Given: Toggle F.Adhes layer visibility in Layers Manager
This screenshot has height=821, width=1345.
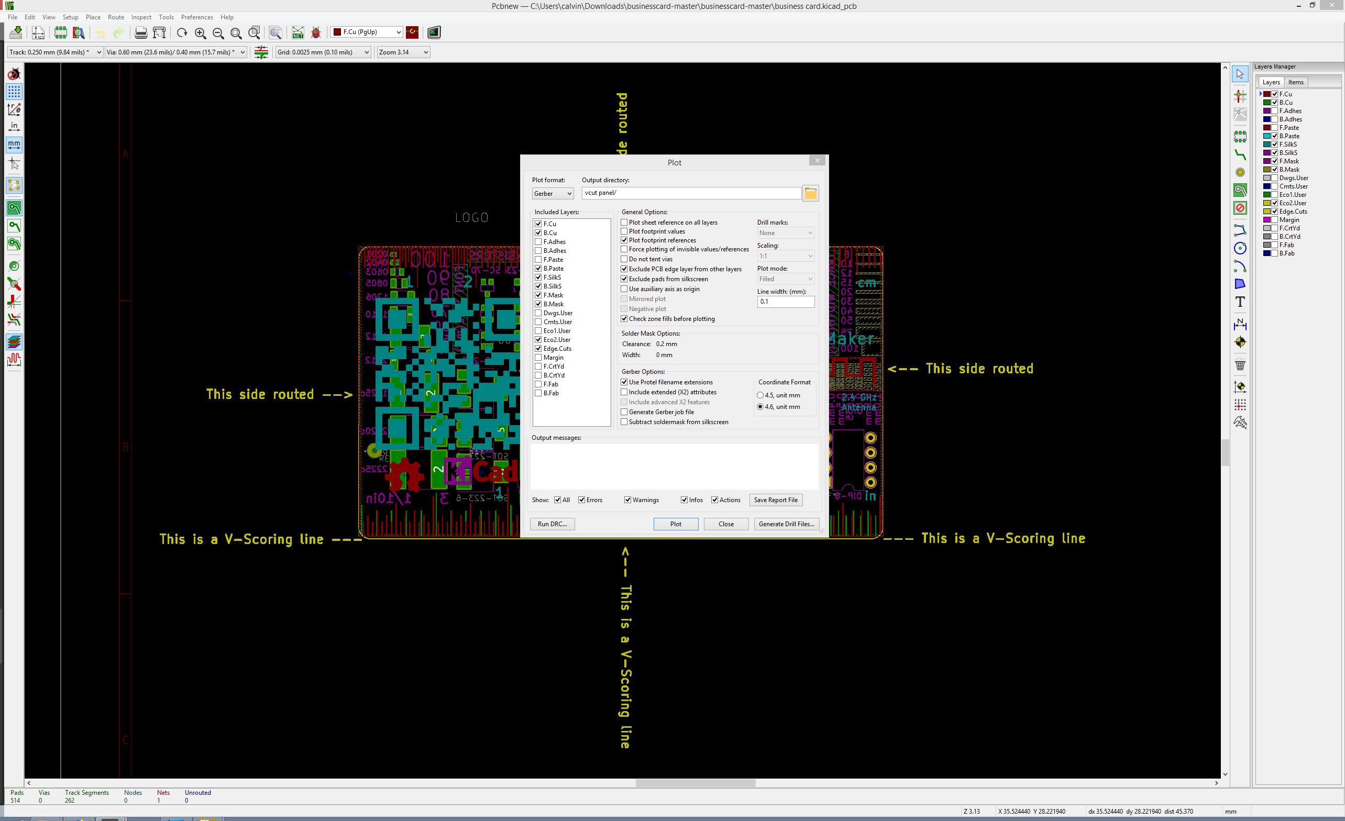Looking at the screenshot, I should coord(1275,111).
